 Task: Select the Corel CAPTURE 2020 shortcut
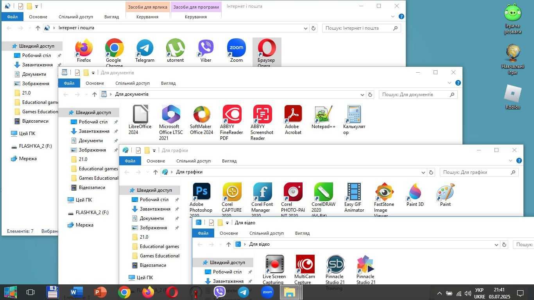[x=232, y=199]
